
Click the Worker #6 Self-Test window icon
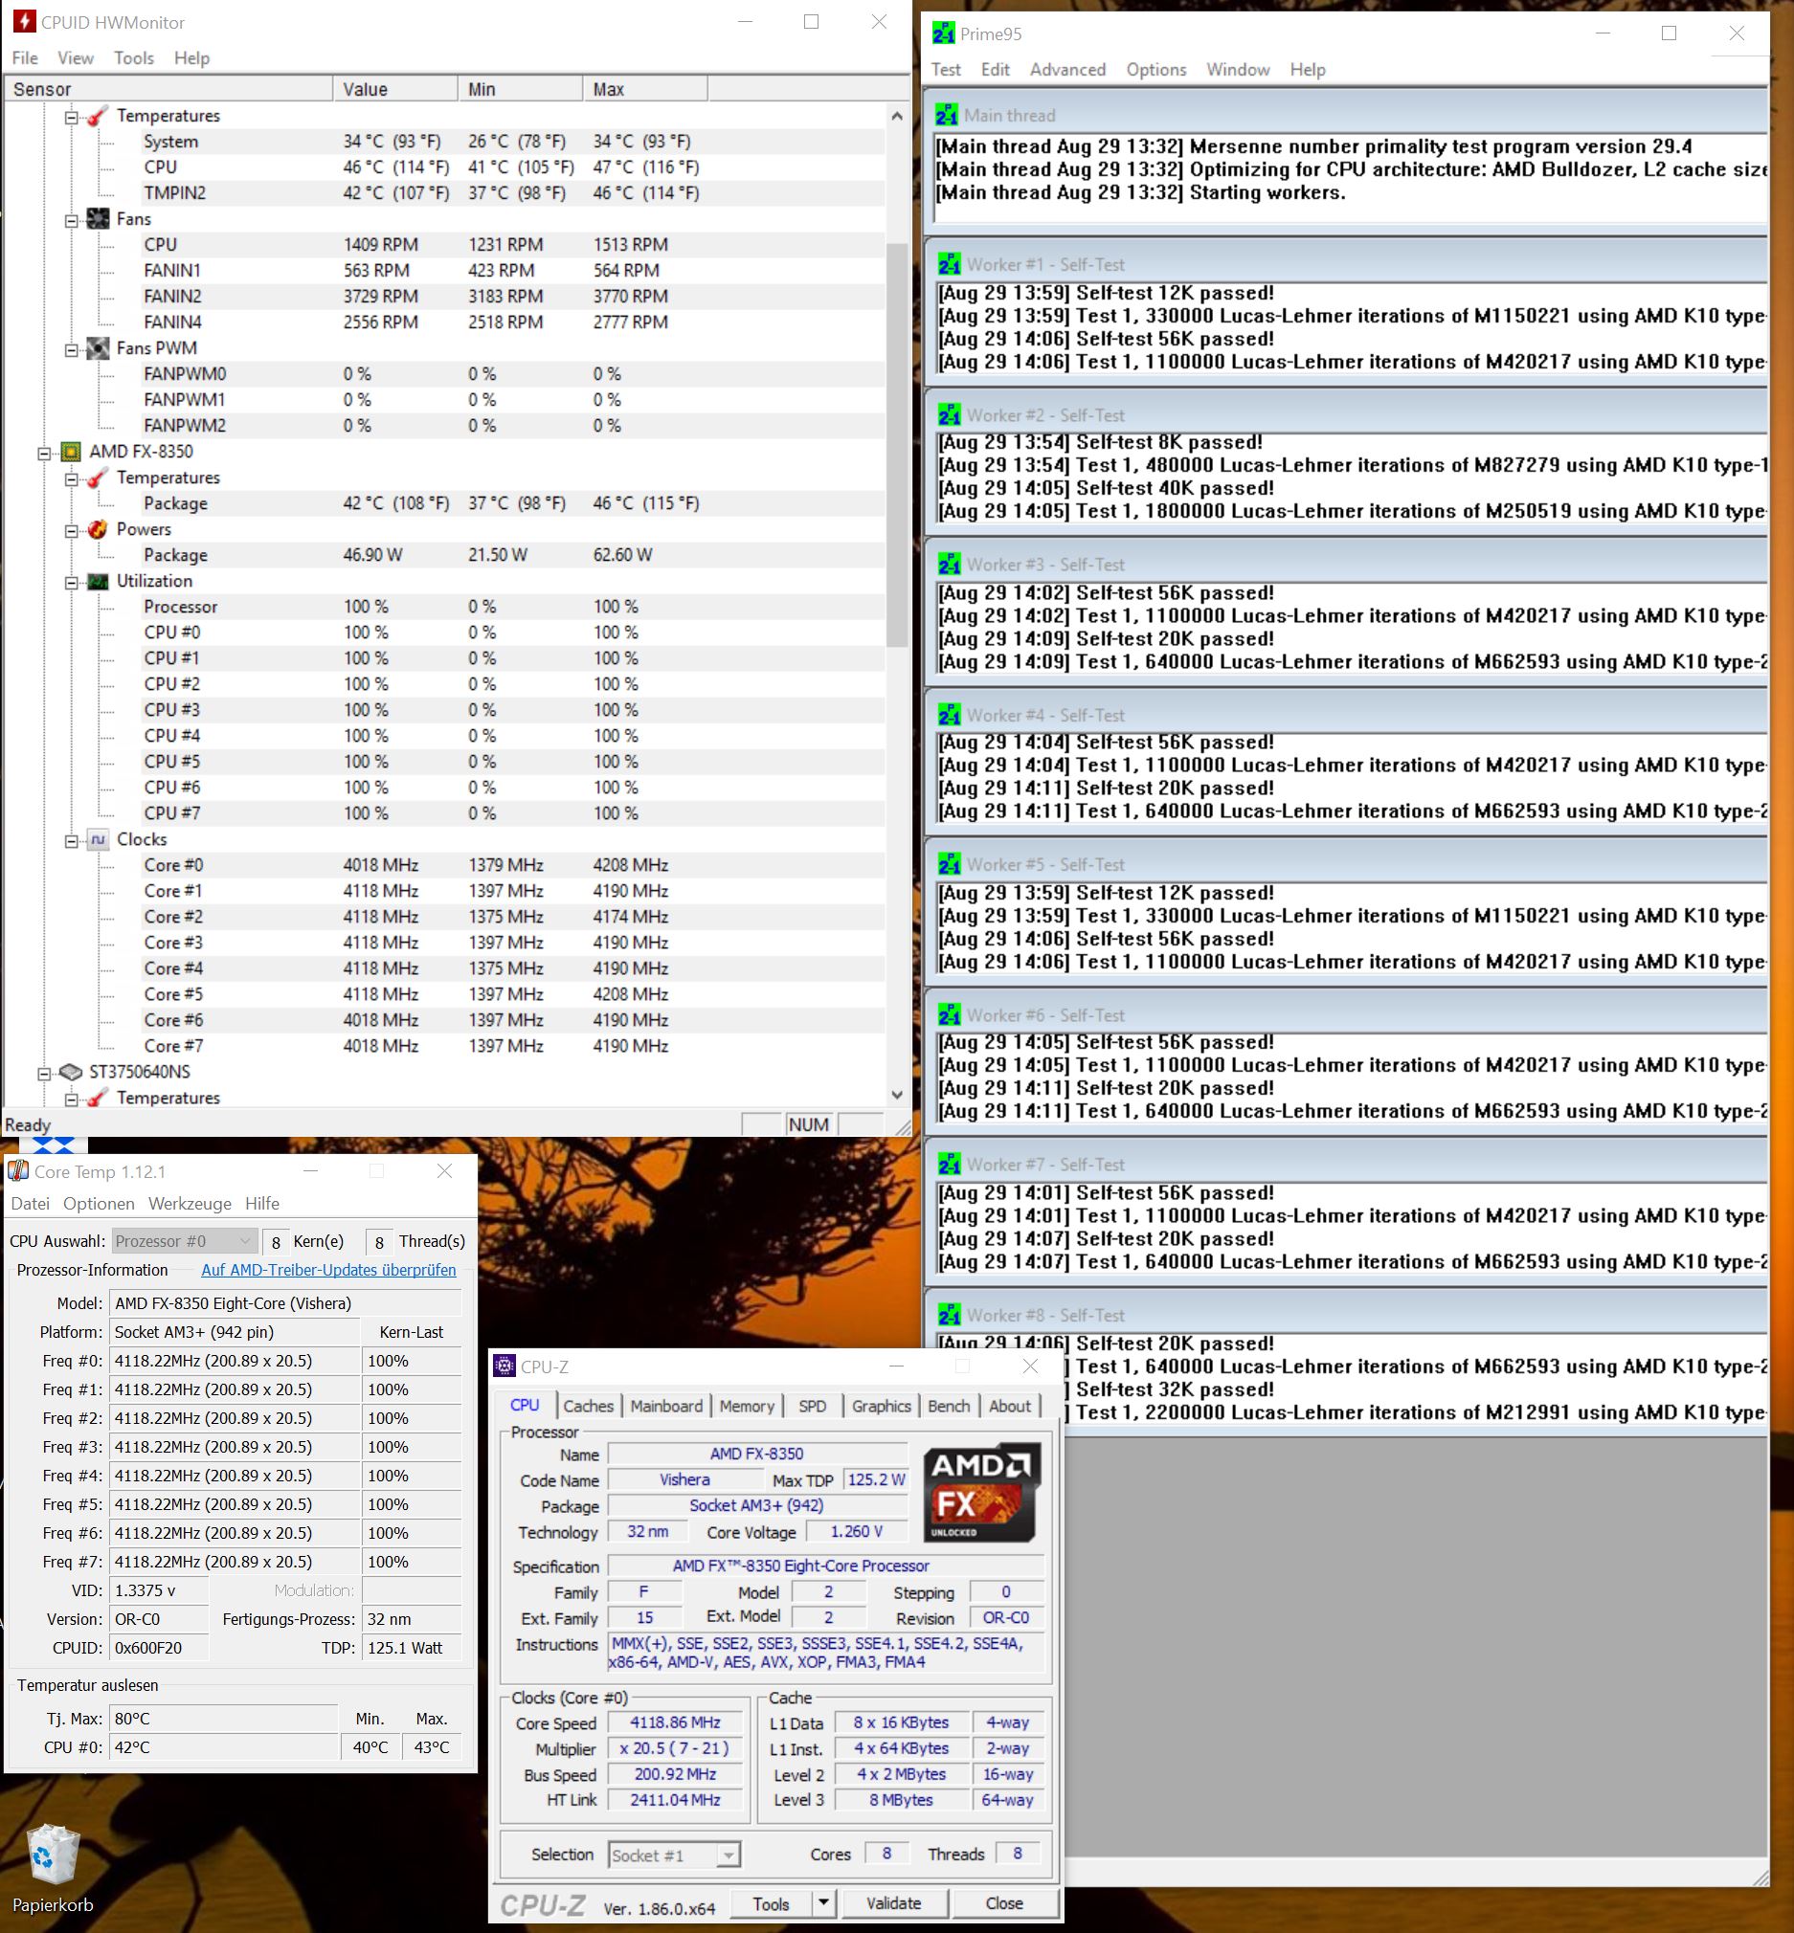(x=950, y=1014)
